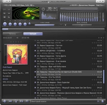
Task: Click the Пей Пиво! title in the info panel
Action: [x=7, y=67]
